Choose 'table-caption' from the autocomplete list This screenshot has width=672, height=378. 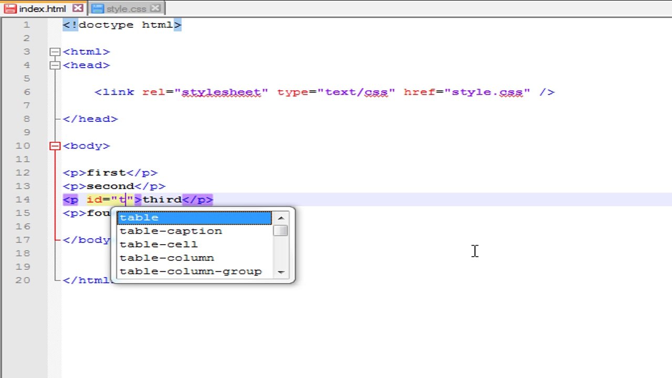click(194, 231)
